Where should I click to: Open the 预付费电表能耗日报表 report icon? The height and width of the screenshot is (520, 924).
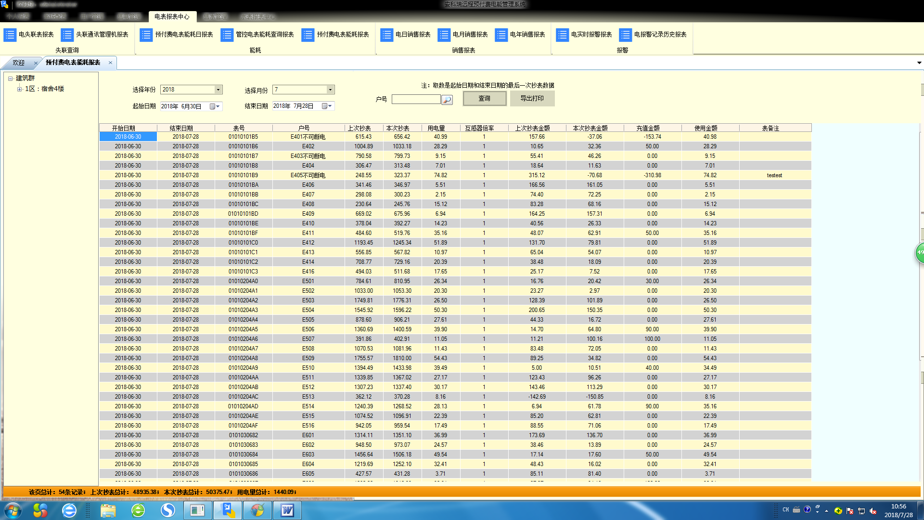[146, 35]
